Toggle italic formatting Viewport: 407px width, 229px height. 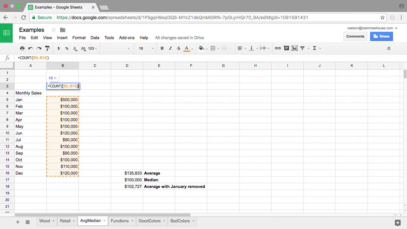(x=170, y=48)
